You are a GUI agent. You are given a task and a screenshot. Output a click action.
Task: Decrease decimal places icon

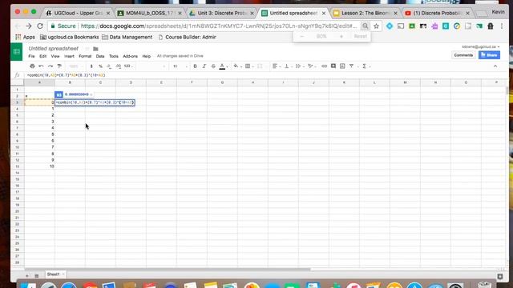tap(109, 66)
